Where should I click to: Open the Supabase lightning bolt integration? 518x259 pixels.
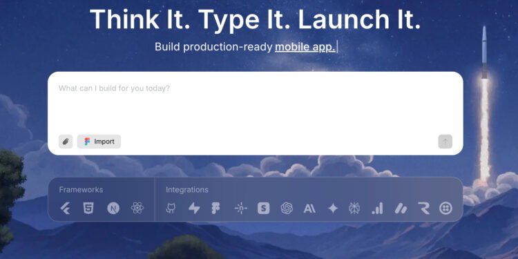(x=194, y=208)
